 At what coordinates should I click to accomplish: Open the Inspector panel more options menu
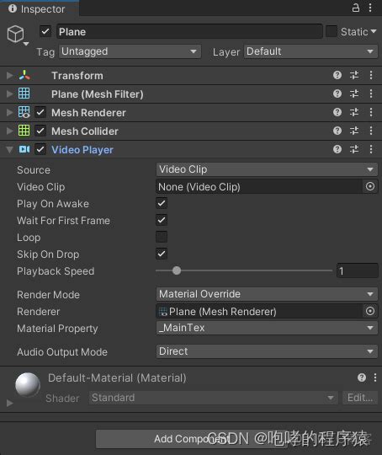coord(370,8)
